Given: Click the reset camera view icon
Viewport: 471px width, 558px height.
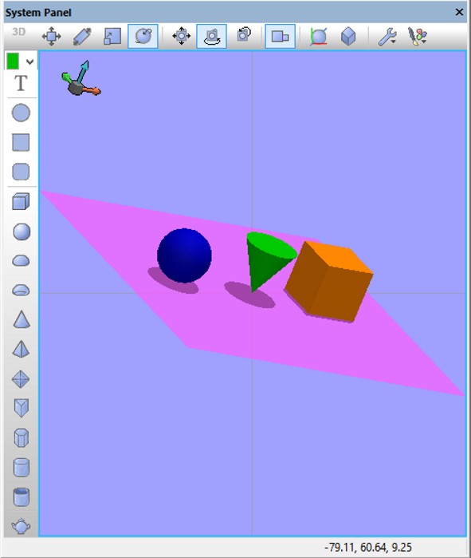Looking at the screenshot, I should click(x=244, y=35).
